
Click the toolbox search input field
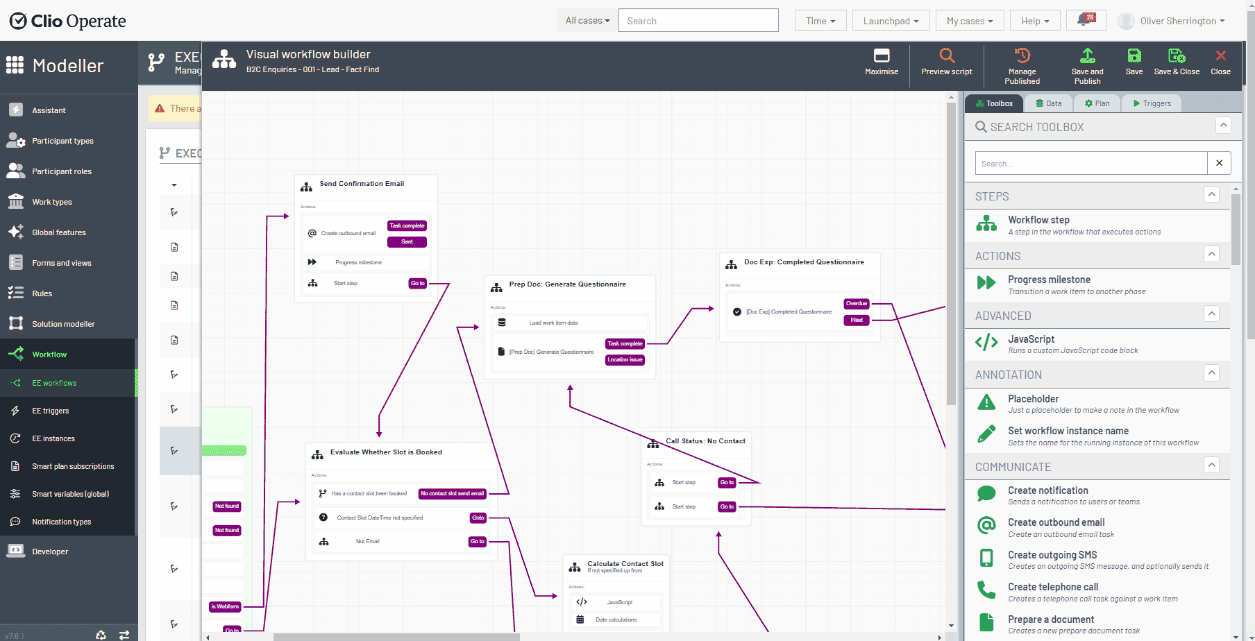click(x=1090, y=164)
